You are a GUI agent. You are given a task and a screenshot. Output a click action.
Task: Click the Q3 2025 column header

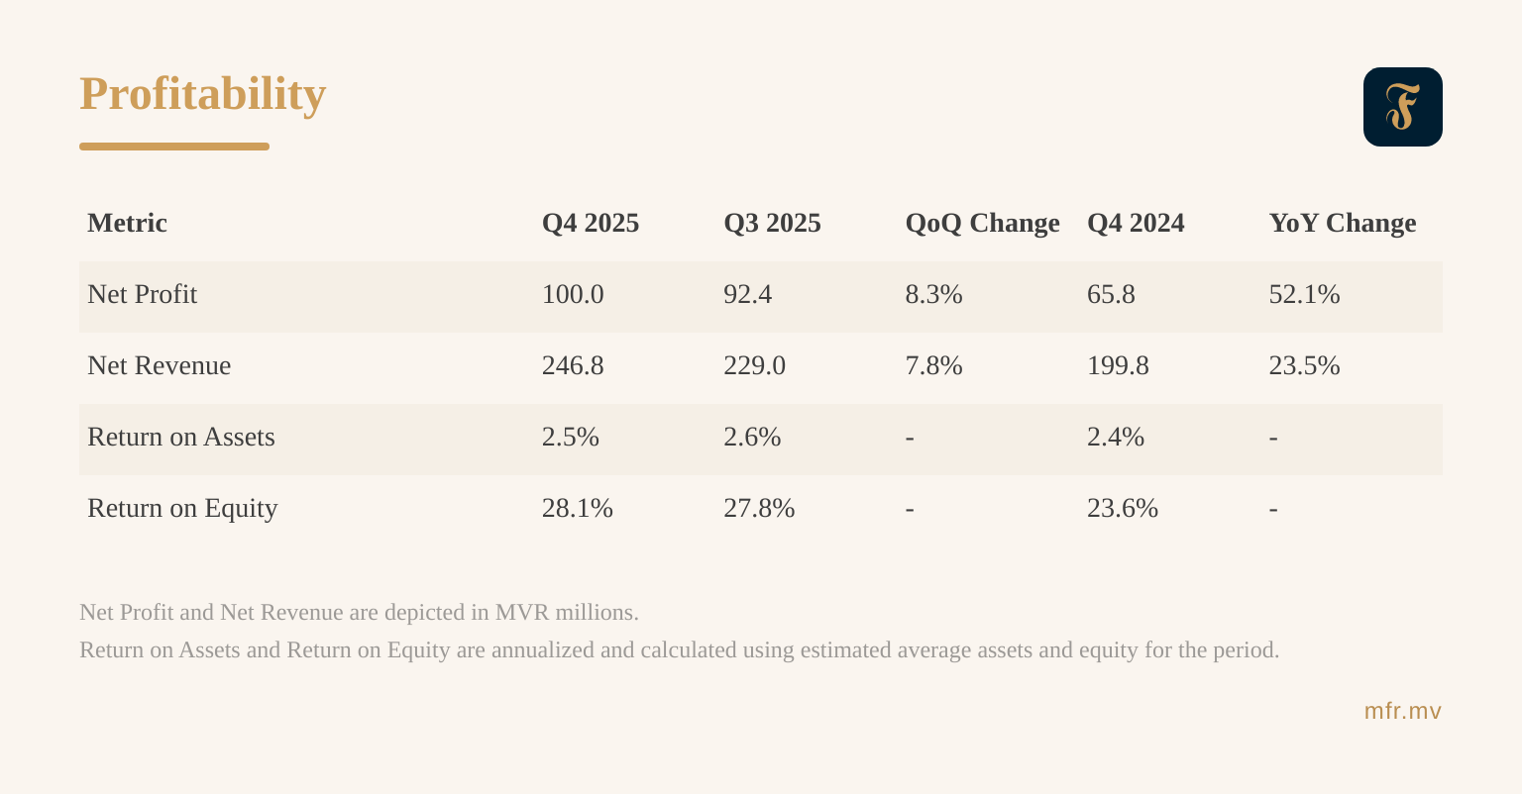pos(772,223)
